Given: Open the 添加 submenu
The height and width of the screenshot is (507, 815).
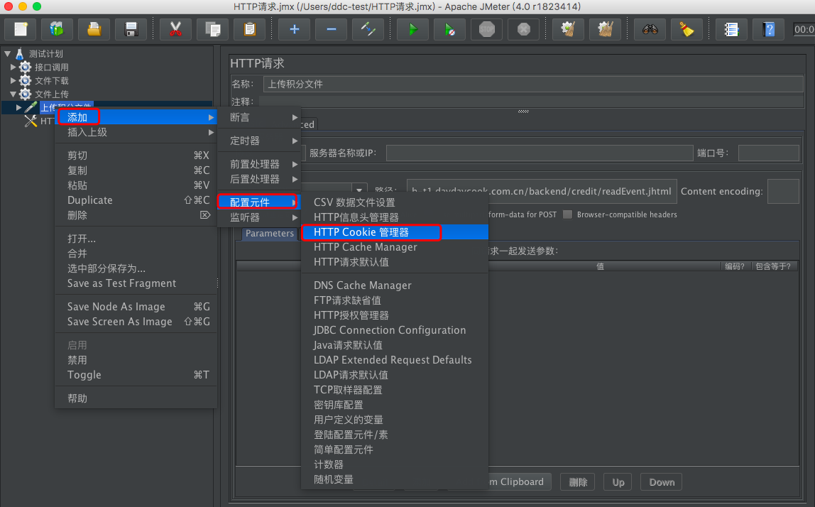Looking at the screenshot, I should (136, 117).
